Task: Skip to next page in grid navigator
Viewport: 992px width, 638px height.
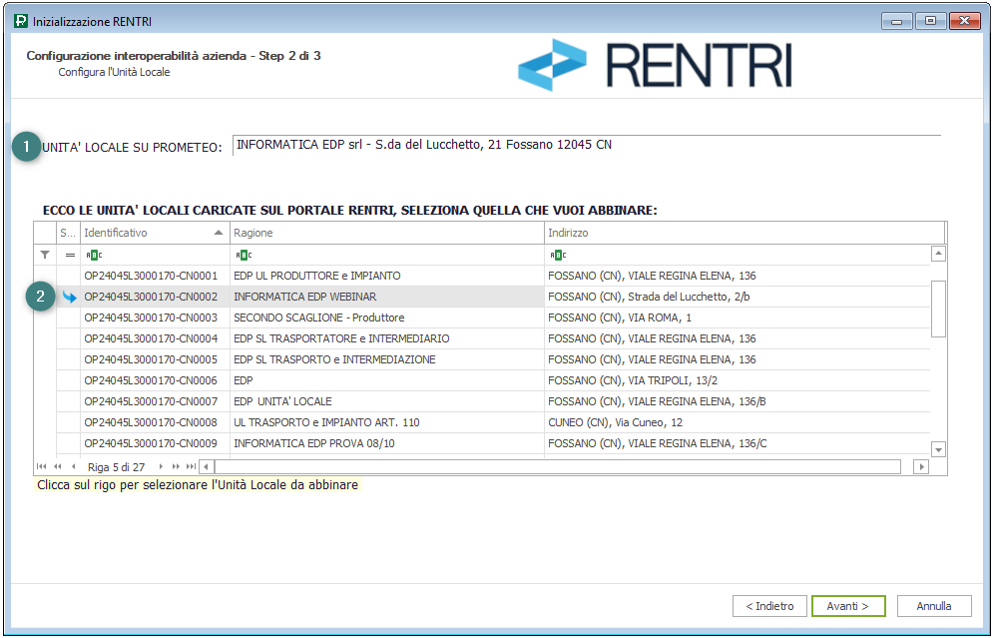Action: click(x=176, y=466)
